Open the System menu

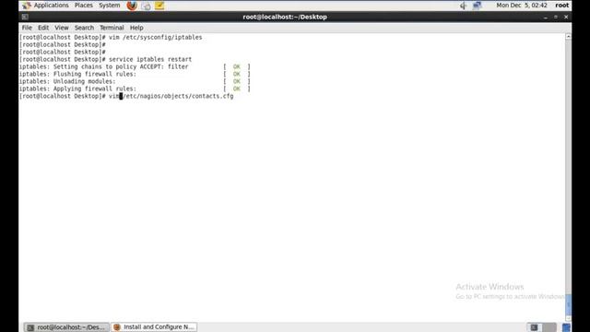point(110,6)
